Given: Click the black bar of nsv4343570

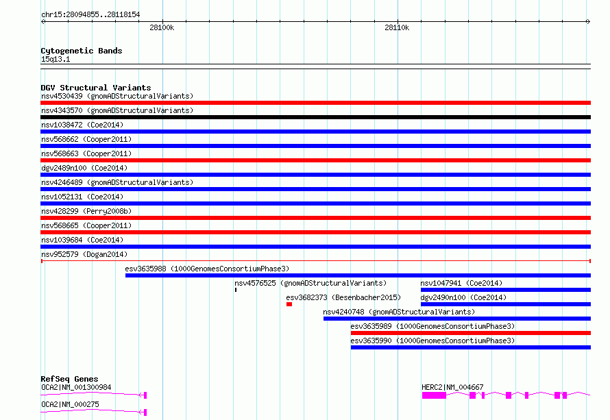Looking at the screenshot, I should (x=315, y=117).
